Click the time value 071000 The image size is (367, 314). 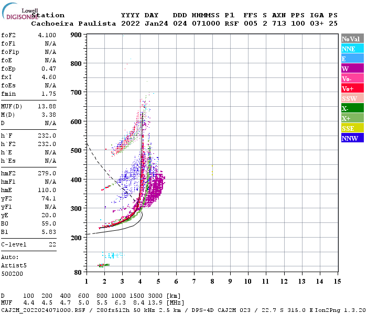tap(206, 24)
